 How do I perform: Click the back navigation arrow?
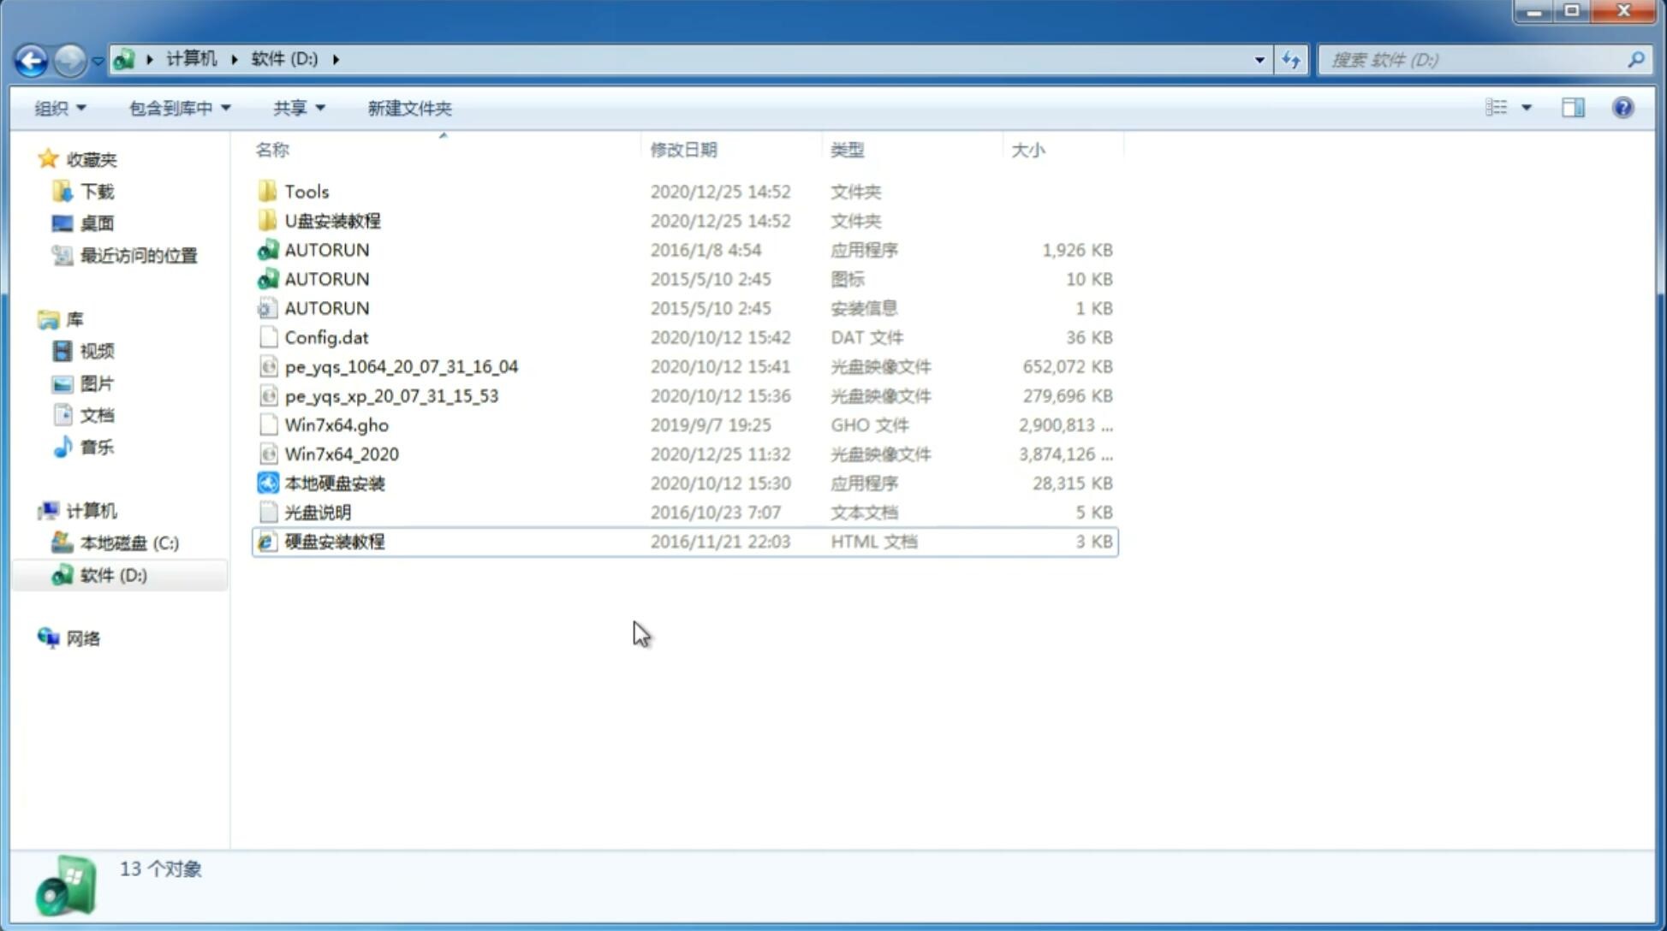(31, 58)
